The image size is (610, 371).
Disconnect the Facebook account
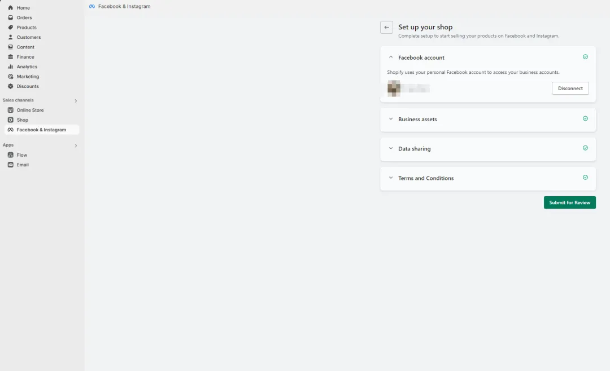coord(570,88)
